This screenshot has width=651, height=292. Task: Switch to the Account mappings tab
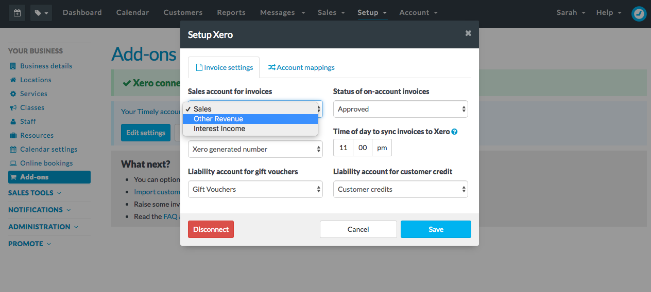[x=301, y=67]
